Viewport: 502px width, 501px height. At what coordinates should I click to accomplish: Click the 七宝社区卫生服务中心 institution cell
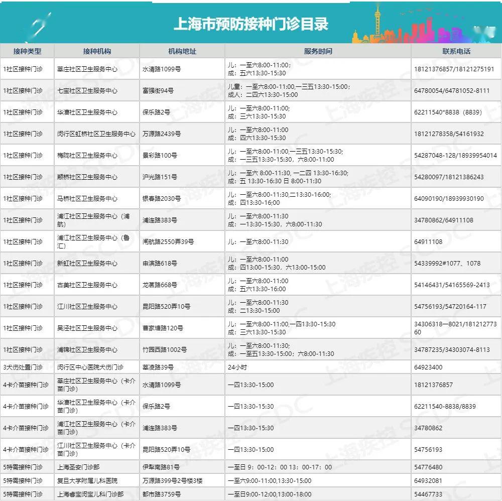coord(87,91)
